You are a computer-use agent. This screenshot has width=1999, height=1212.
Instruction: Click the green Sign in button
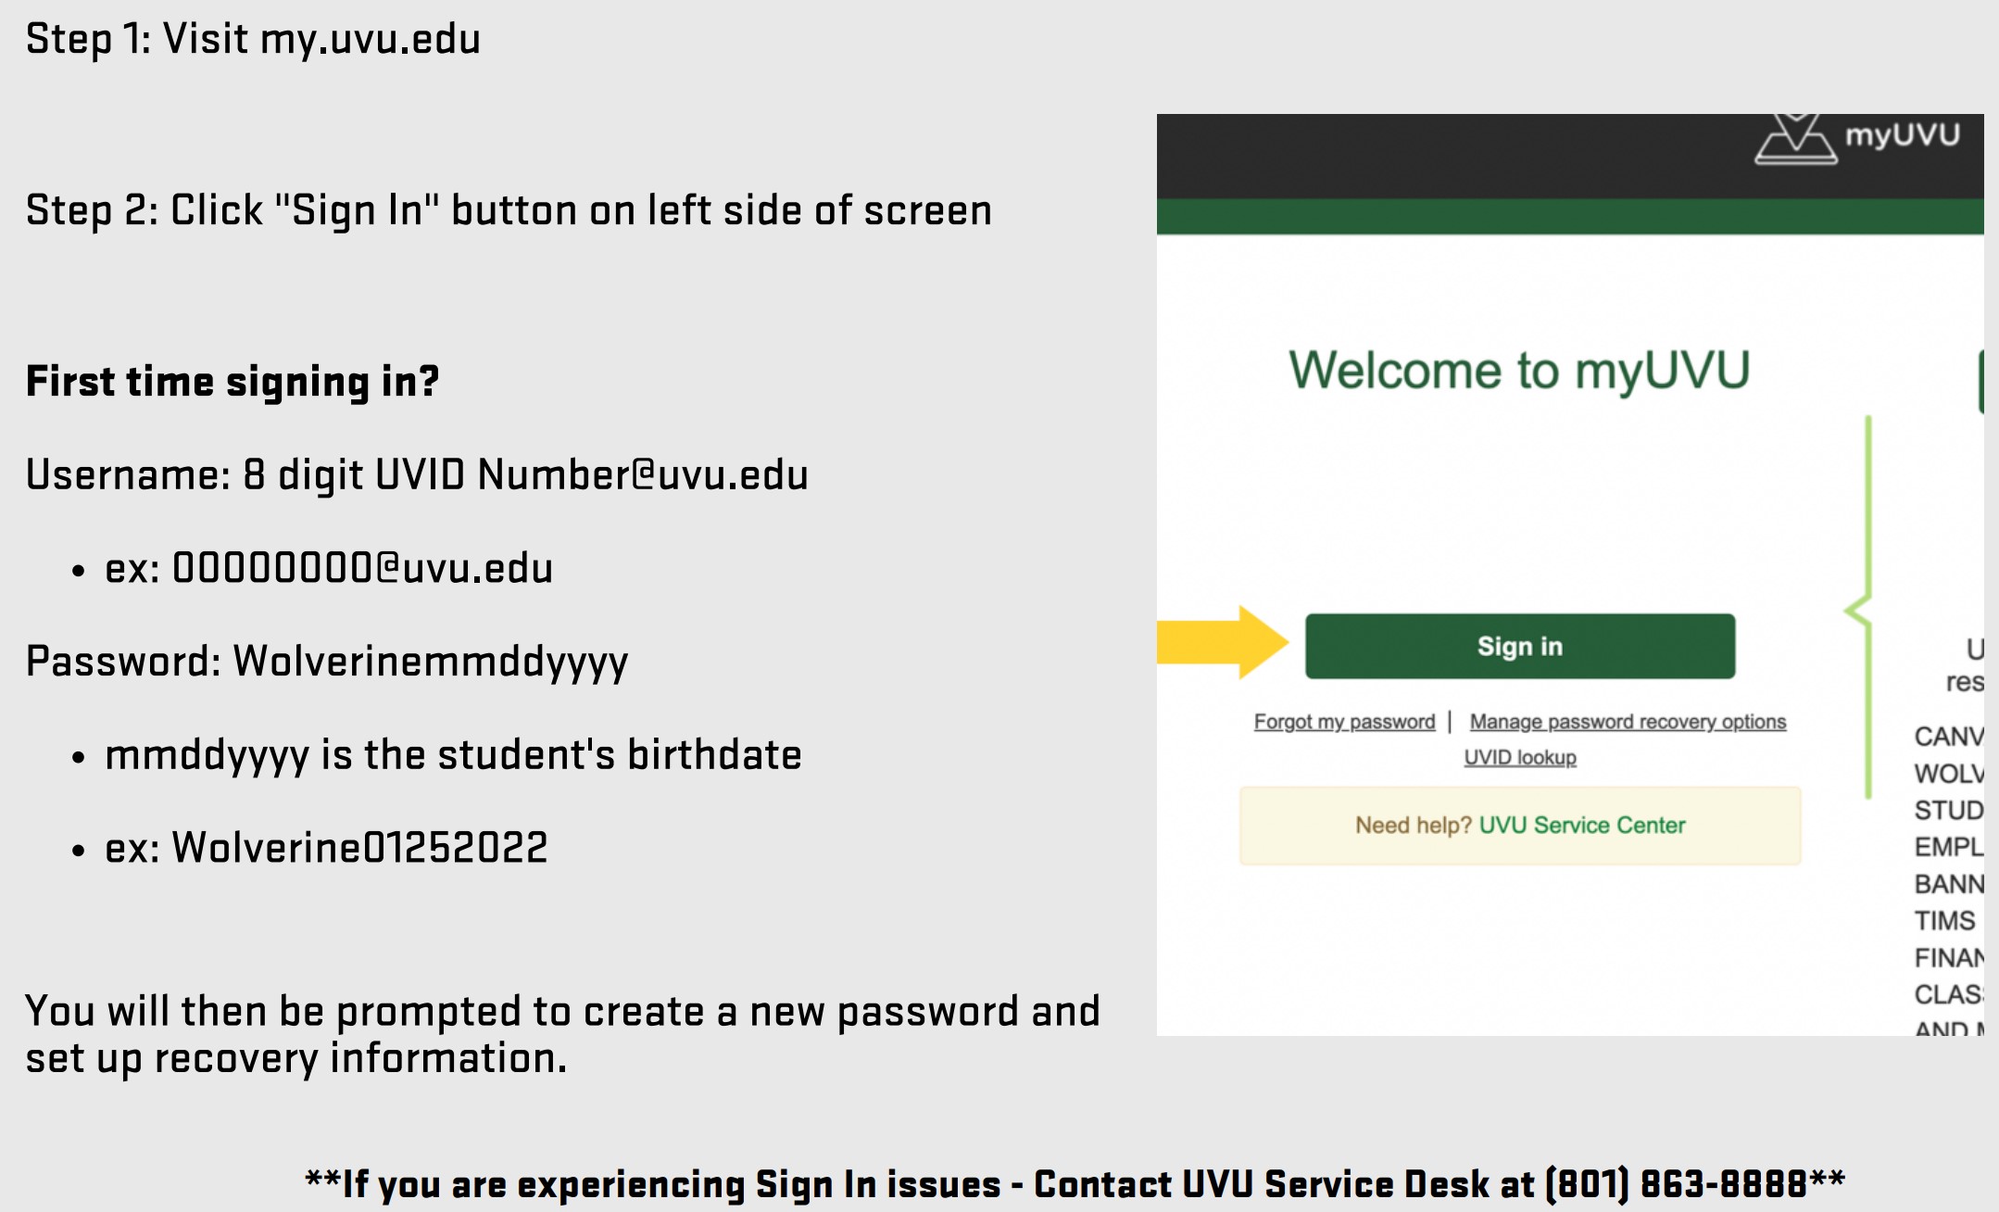click(1519, 646)
